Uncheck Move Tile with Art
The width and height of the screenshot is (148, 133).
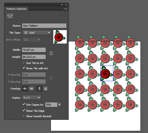pos(23,68)
